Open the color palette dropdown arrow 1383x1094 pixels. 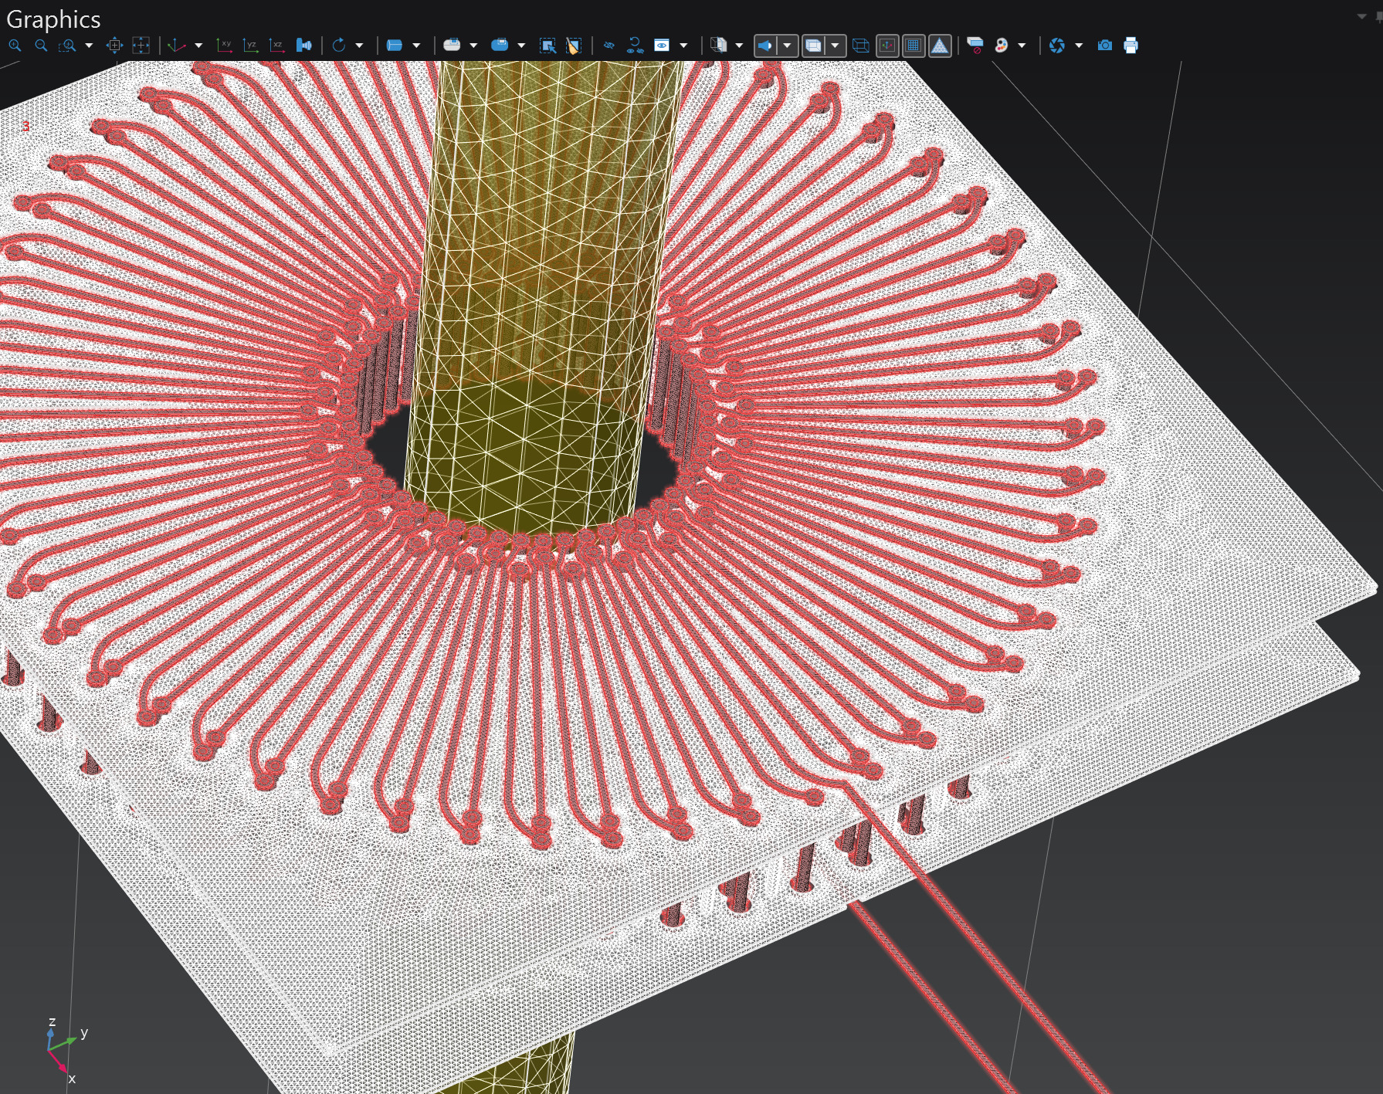click(x=1022, y=46)
